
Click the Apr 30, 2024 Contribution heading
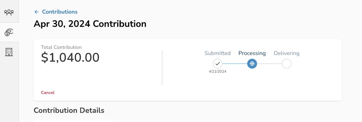[x=90, y=24]
